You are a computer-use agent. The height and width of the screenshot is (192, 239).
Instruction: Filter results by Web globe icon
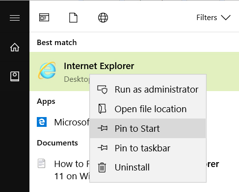(103, 18)
